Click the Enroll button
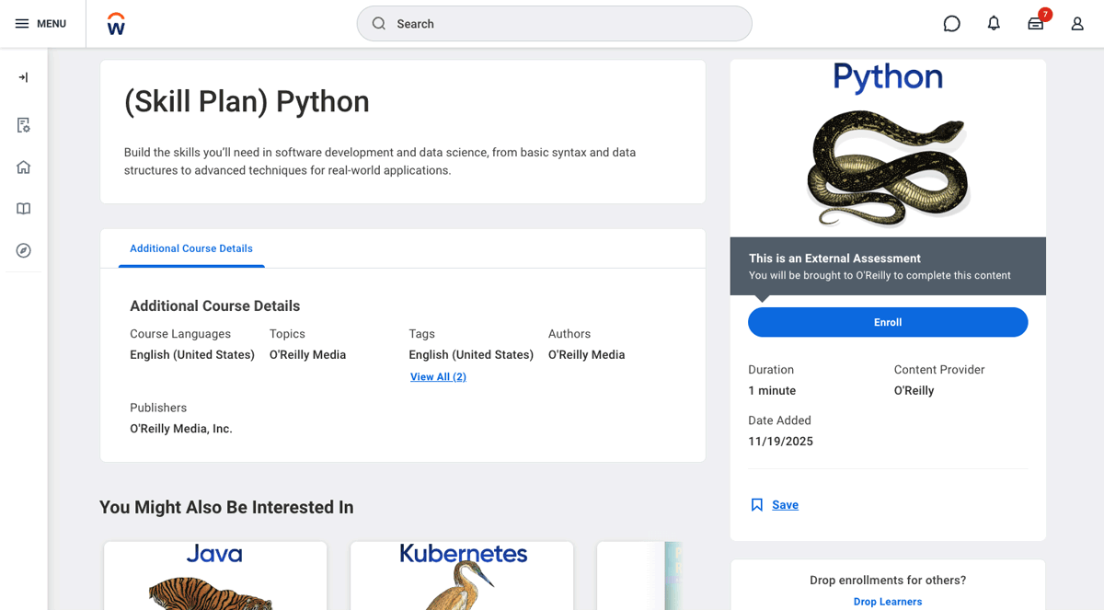 888,322
